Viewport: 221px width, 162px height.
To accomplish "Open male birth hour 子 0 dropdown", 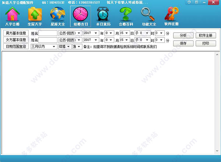I will 142,33.
